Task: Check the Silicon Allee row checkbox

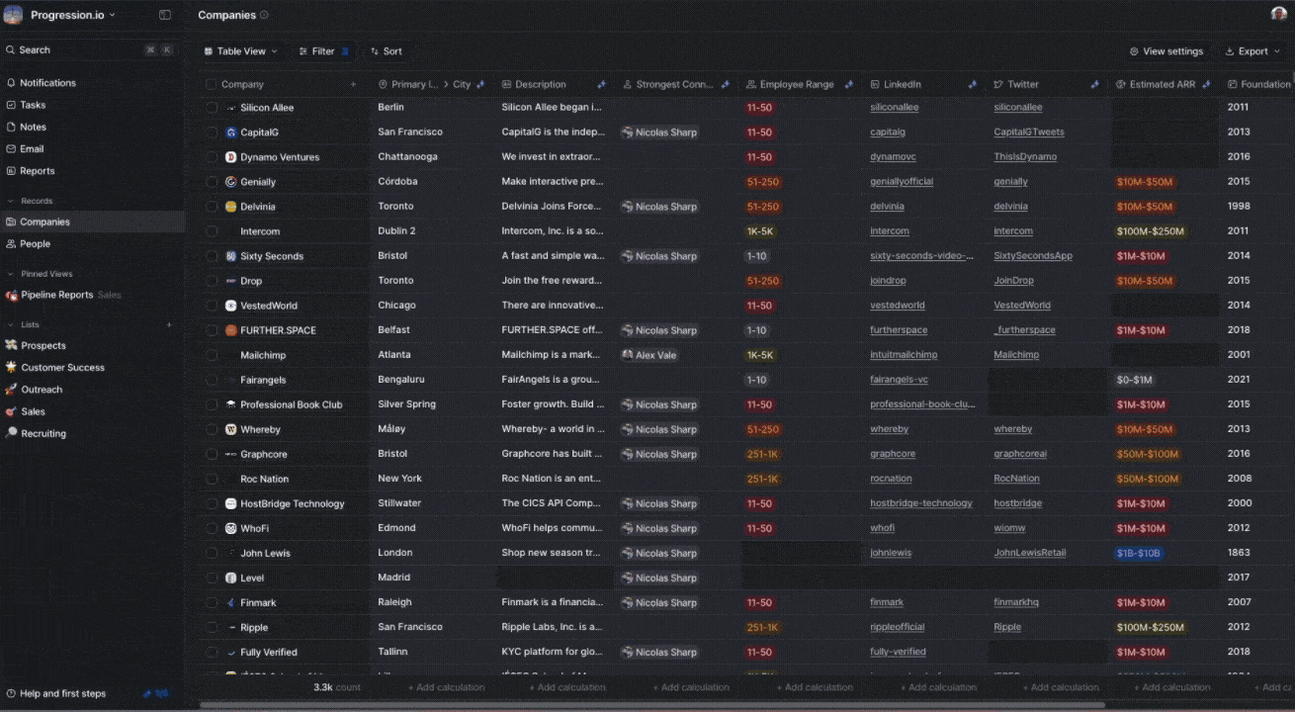Action: click(212, 108)
